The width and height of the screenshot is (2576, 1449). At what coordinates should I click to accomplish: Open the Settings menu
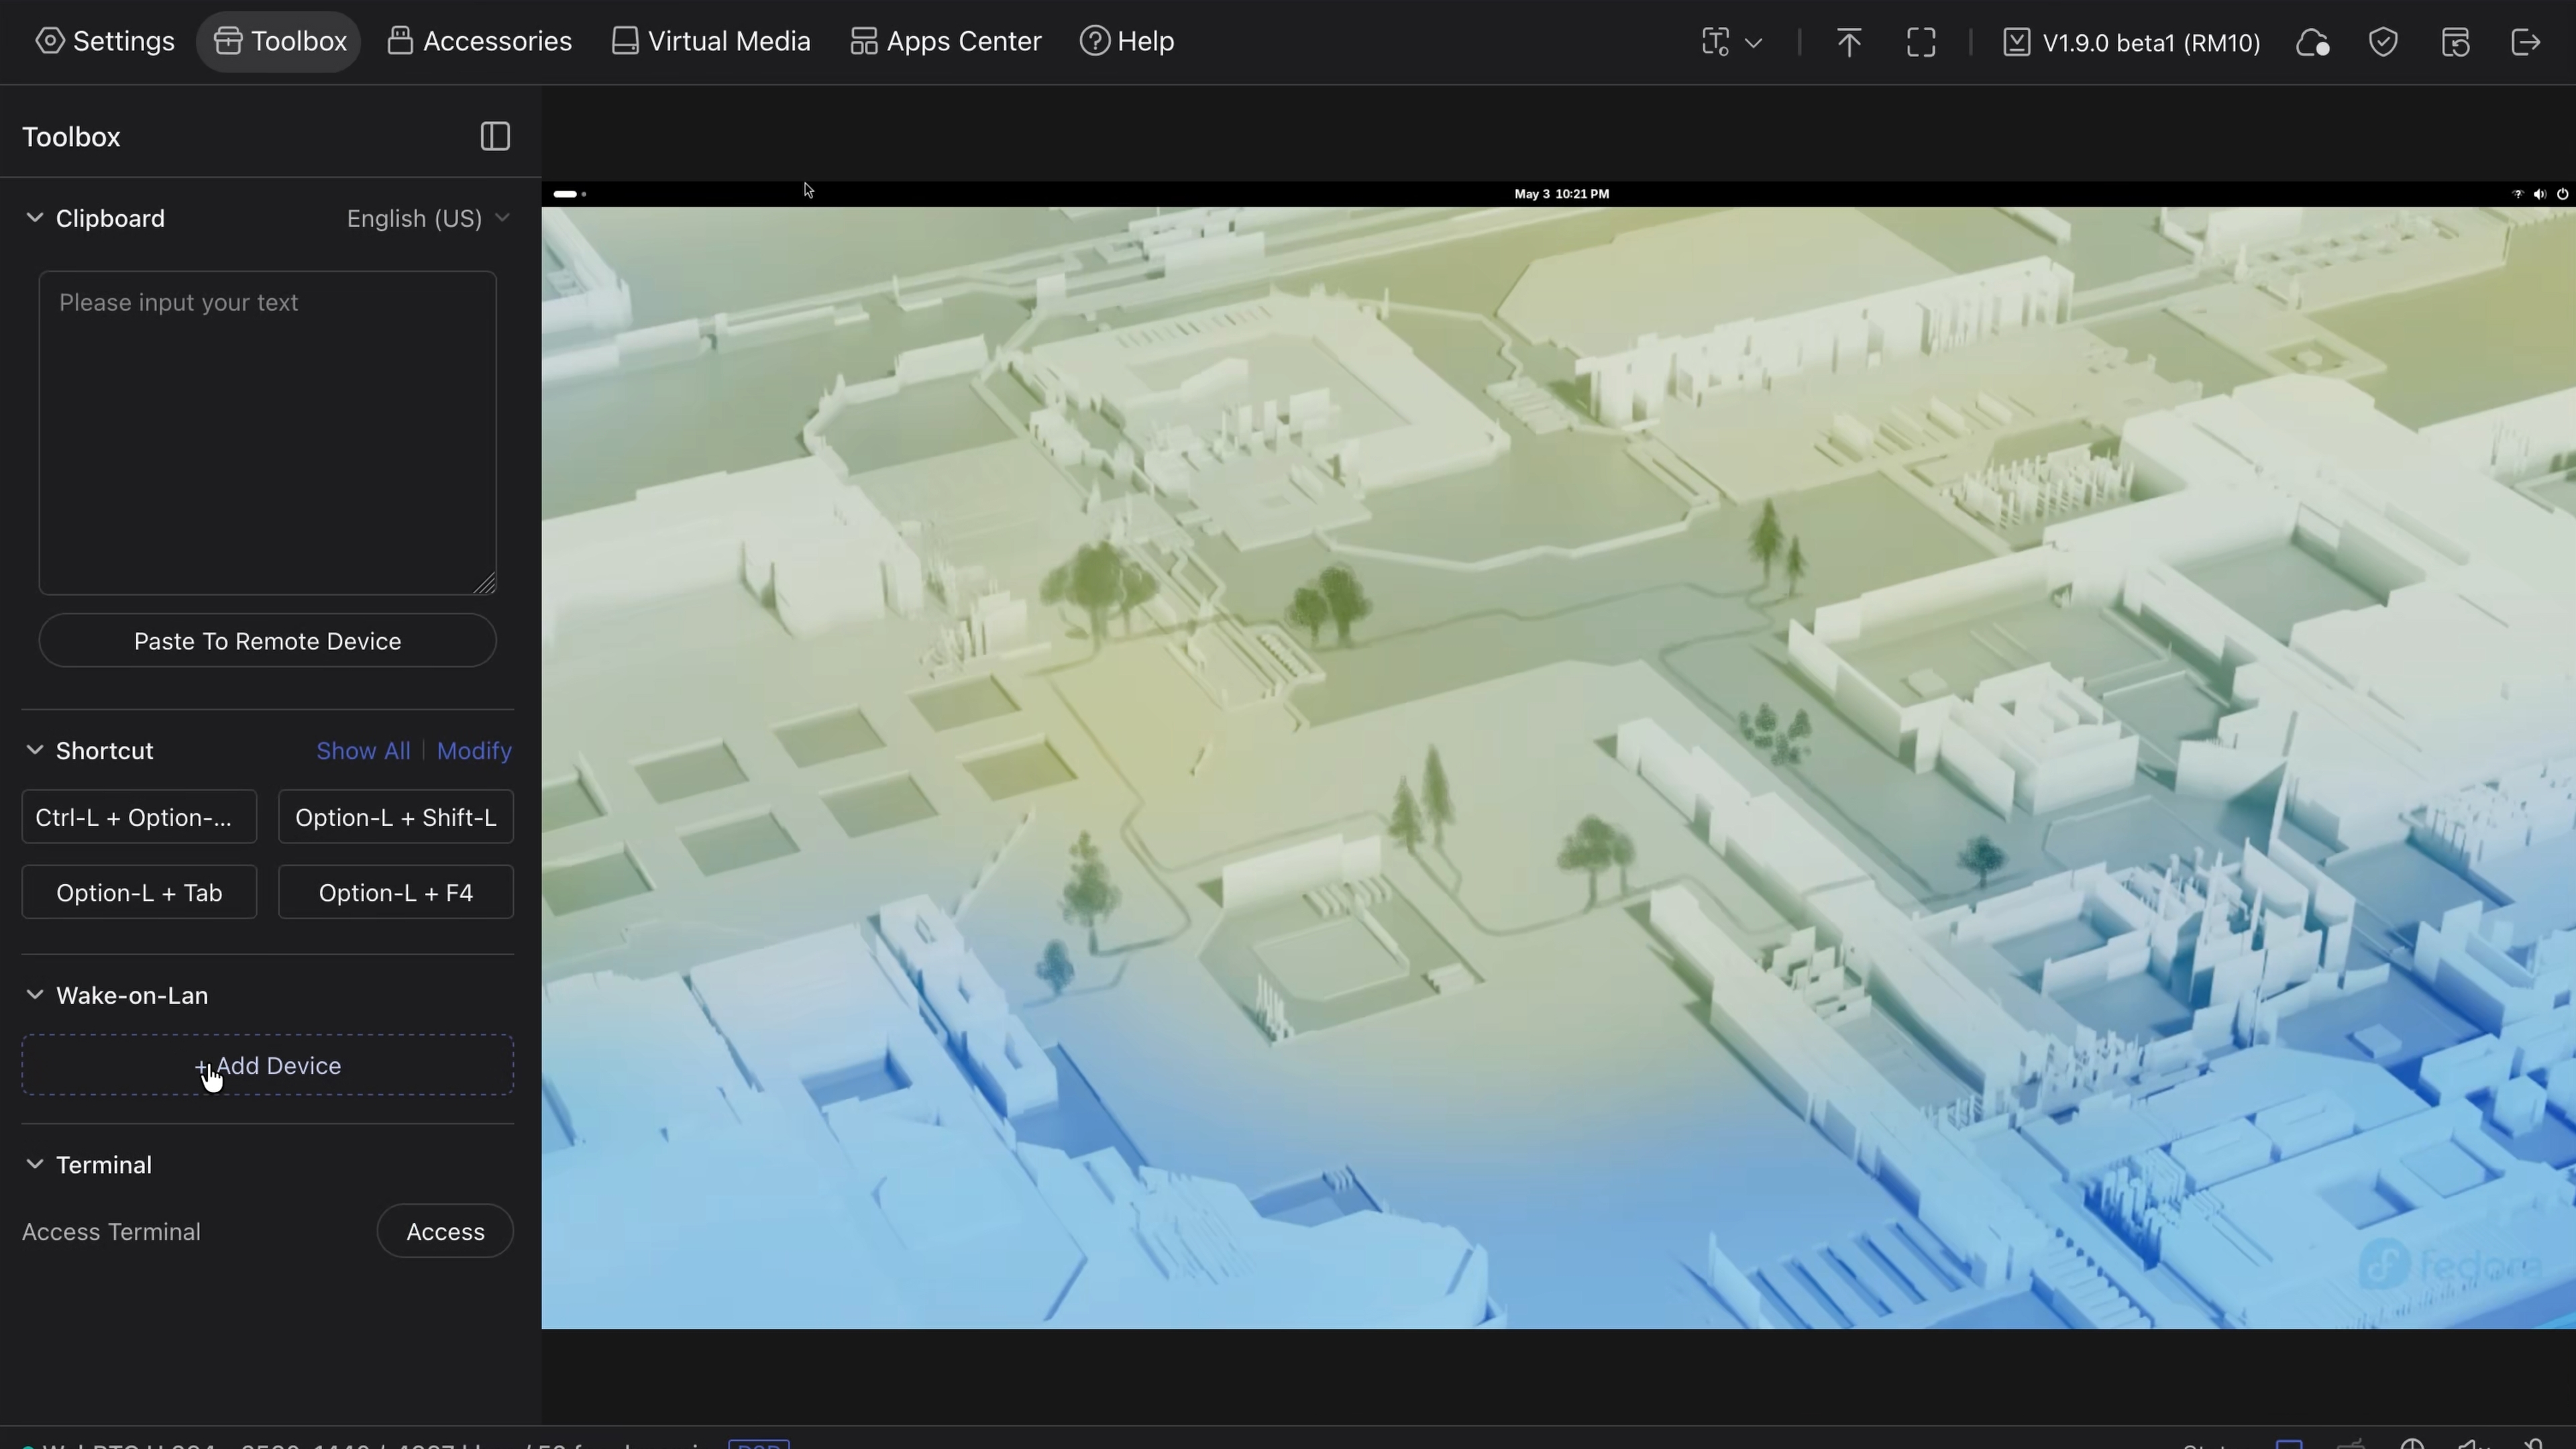click(x=105, y=41)
